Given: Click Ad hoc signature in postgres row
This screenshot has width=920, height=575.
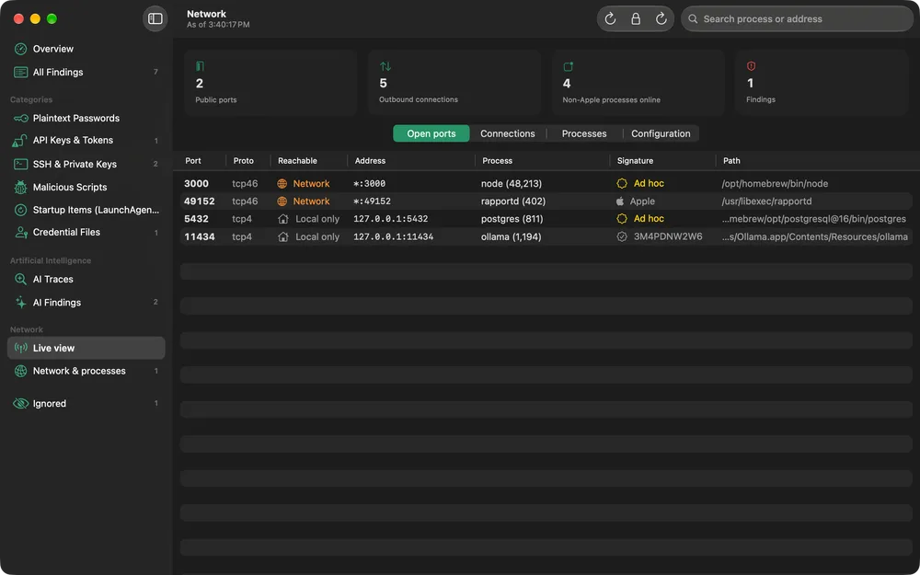Looking at the screenshot, I should pyautogui.click(x=649, y=219).
